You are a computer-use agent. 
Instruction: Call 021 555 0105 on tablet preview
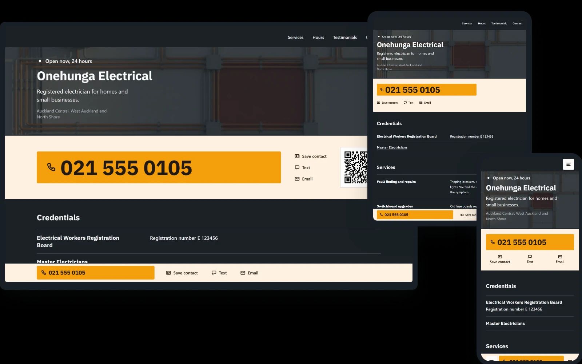click(427, 90)
